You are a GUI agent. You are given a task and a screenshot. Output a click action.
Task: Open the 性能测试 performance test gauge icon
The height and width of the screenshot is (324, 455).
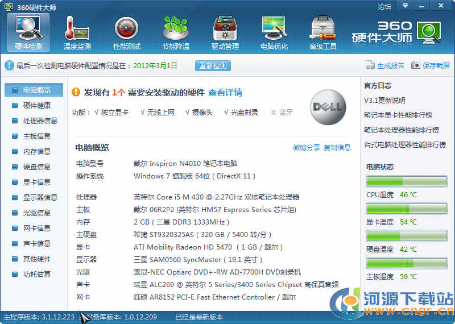126,28
